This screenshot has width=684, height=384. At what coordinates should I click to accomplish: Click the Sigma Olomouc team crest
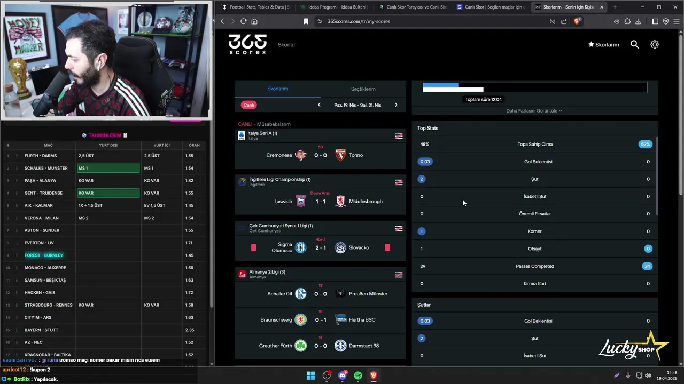(301, 247)
